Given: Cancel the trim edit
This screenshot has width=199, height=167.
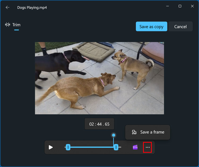Looking at the screenshot, I should [x=180, y=26].
